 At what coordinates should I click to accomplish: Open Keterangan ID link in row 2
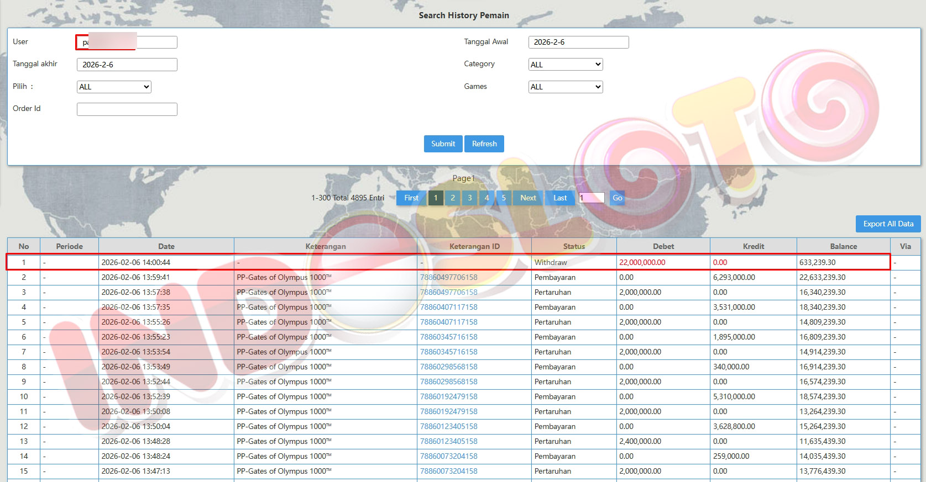tap(448, 277)
